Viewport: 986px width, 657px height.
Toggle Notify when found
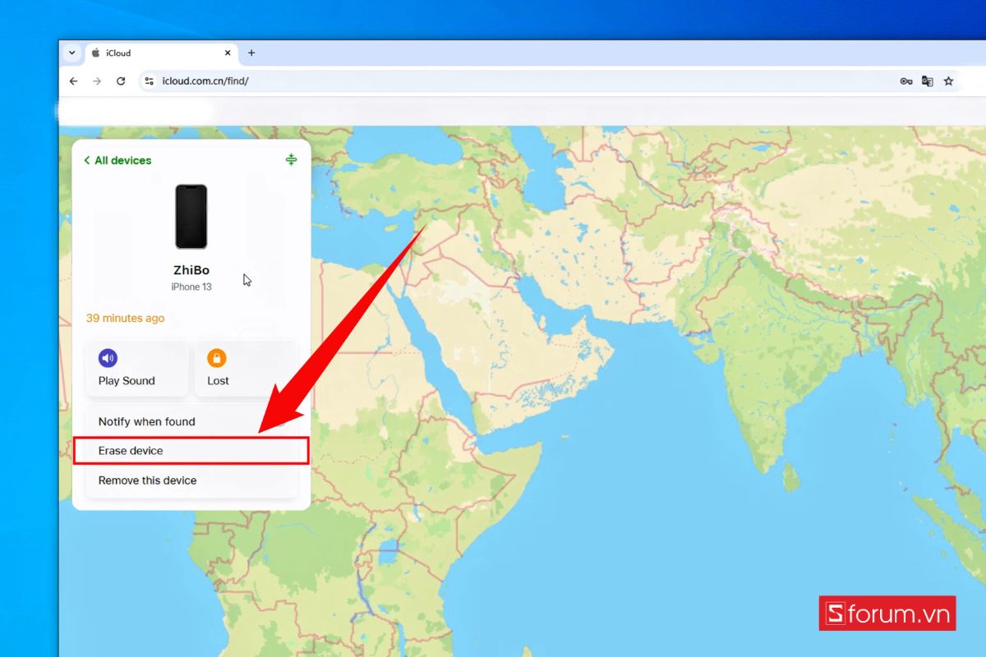[x=191, y=421]
